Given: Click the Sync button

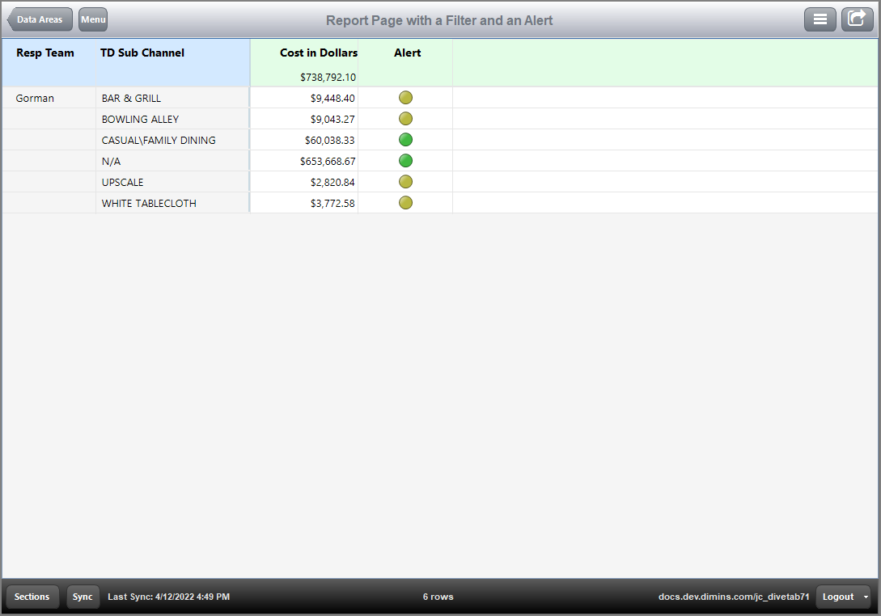Looking at the screenshot, I should tap(83, 597).
